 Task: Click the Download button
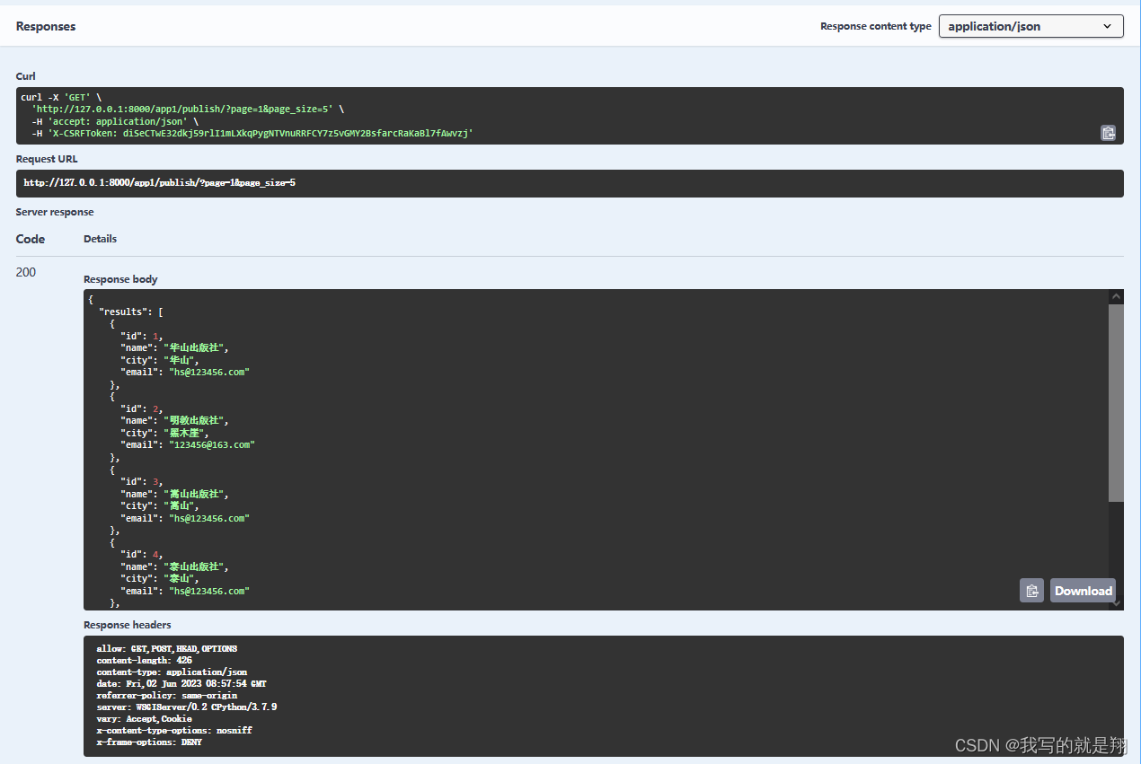click(x=1083, y=590)
